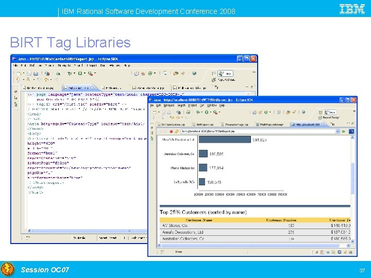This screenshot has height=278, width=371.
Task: Click the blue icon at the far right of the browser bar
Action: 351,131
